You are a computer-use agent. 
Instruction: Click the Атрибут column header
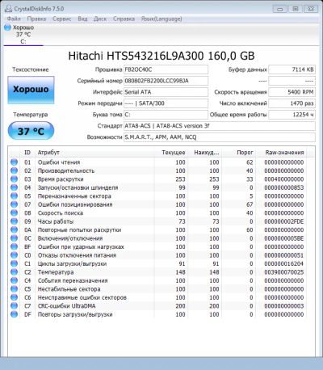tap(94, 153)
